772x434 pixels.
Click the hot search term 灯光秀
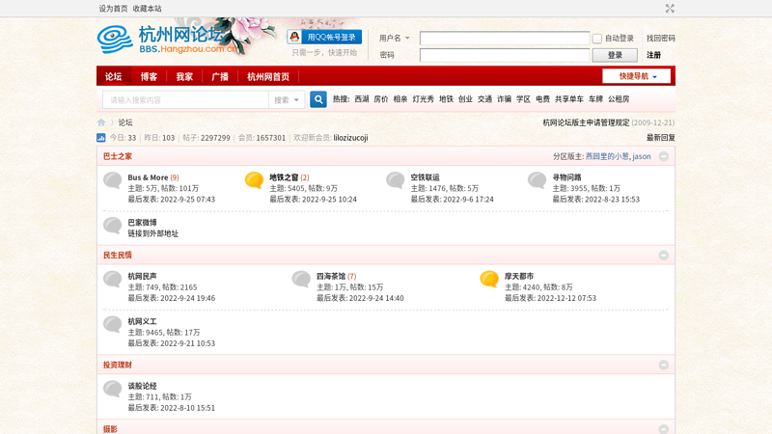(424, 99)
